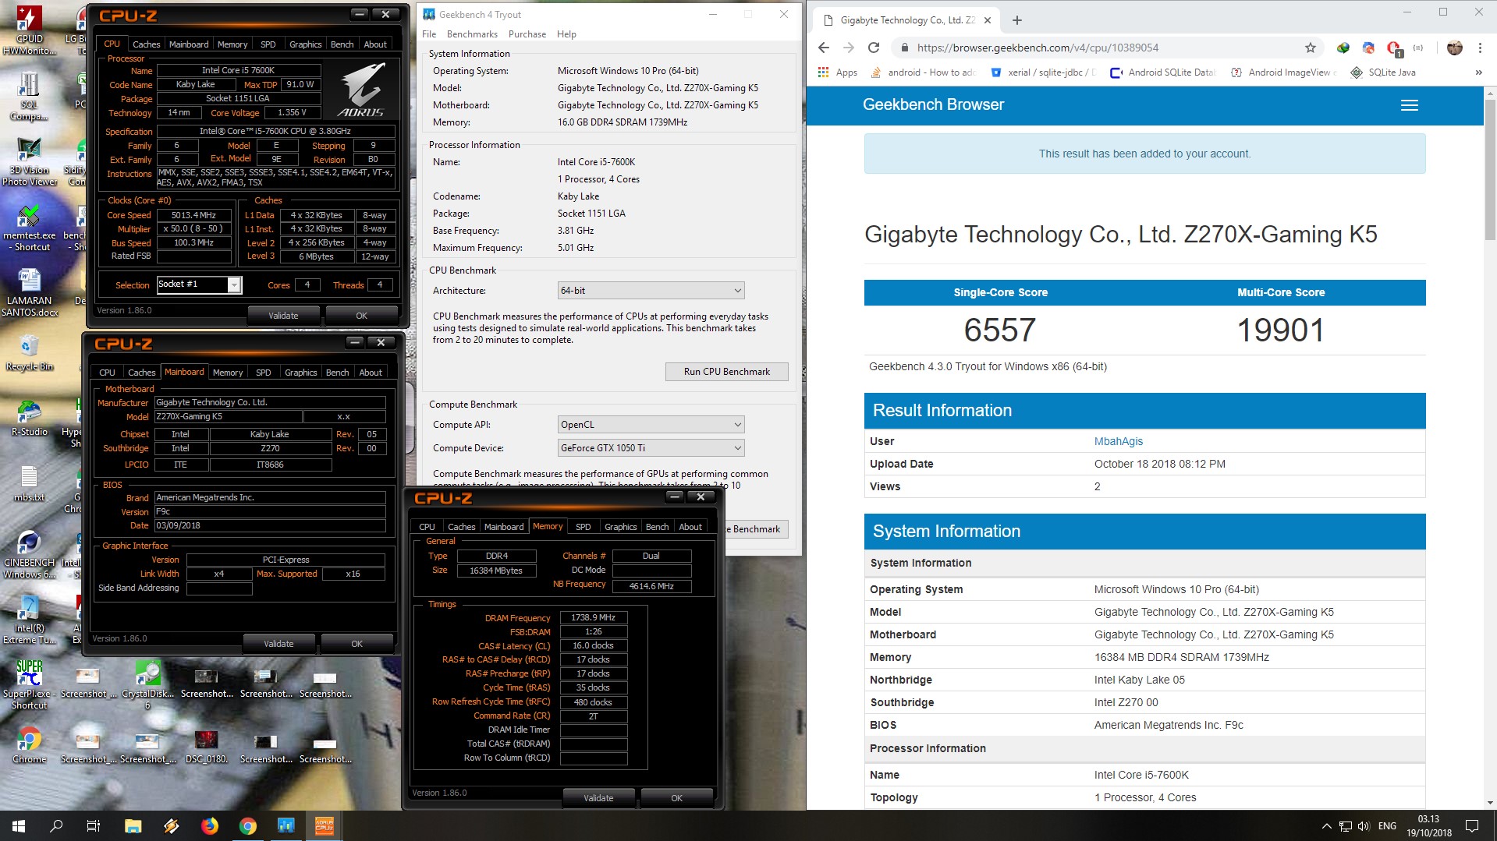Open the DSC_0180 image on desktop
This screenshot has width=1497, height=841.
(x=206, y=746)
